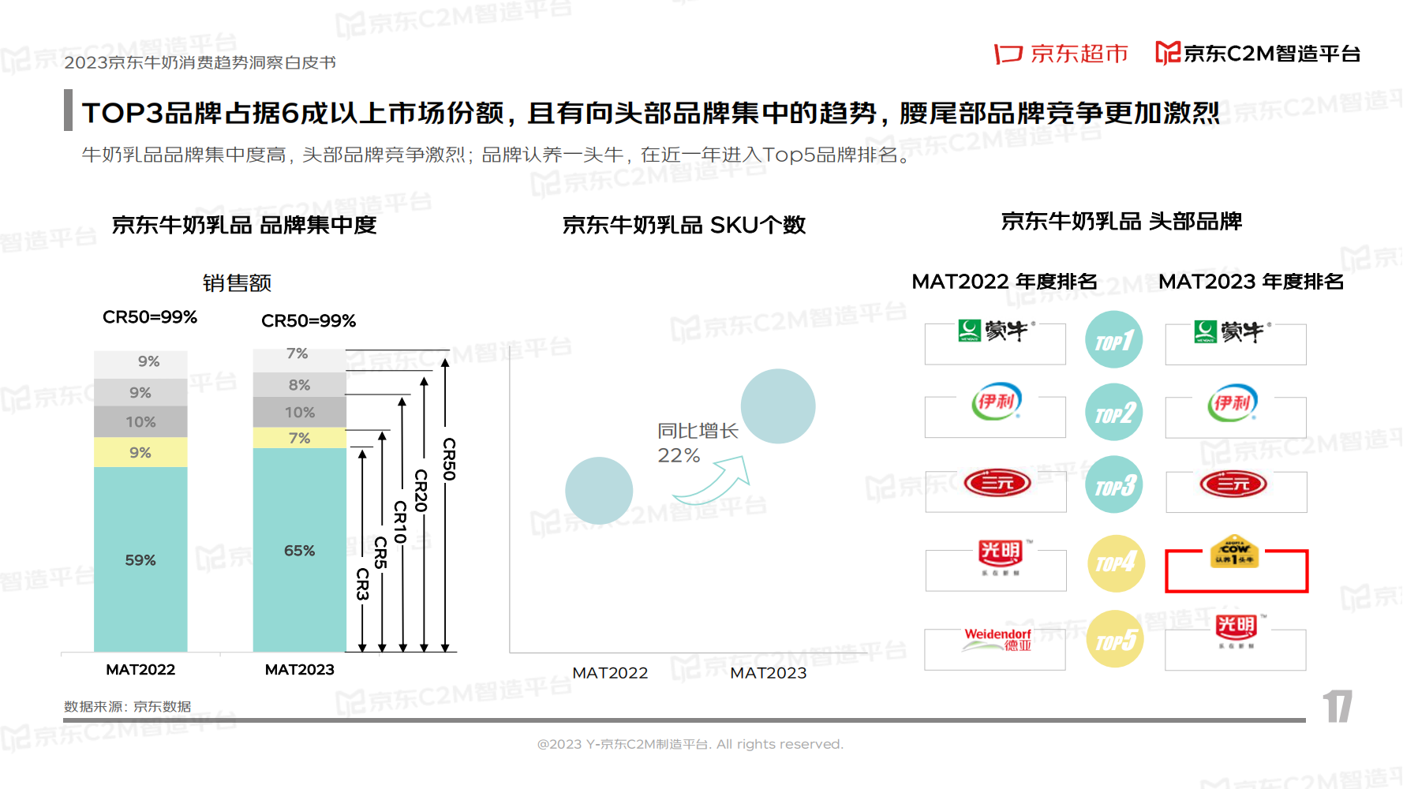The image size is (1403, 789).
Task: Click the 认养一头牛 cow logo in red box
Action: 1234,552
